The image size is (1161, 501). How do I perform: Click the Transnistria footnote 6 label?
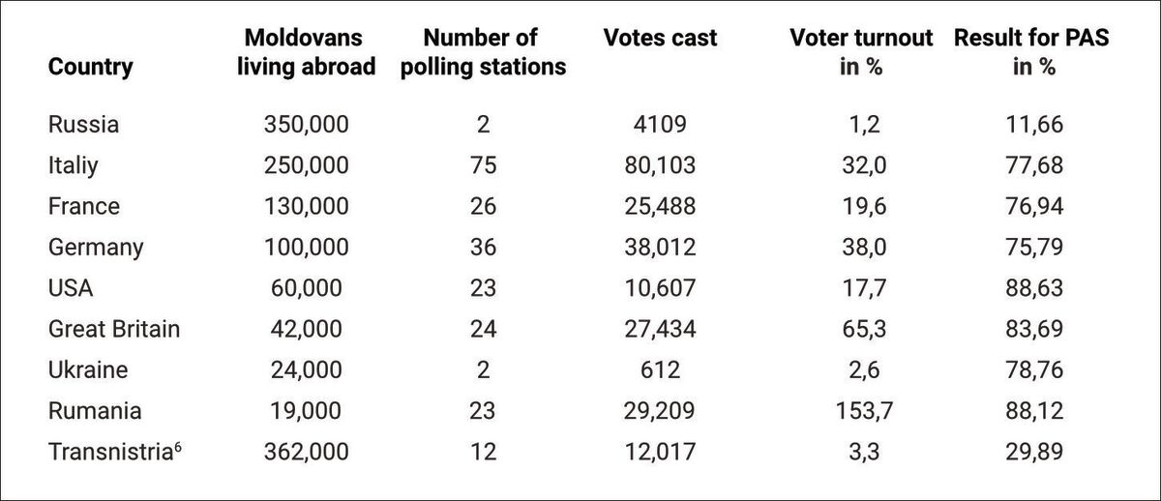tap(116, 452)
